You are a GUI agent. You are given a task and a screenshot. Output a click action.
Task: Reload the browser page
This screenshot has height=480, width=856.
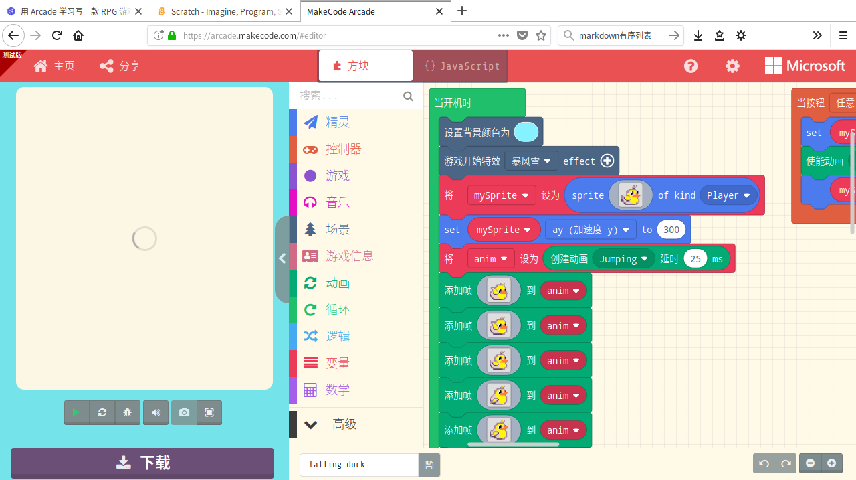coord(57,35)
